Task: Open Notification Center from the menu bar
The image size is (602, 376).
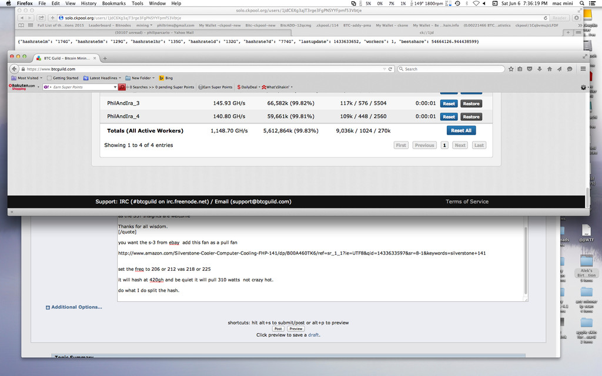Action: coord(593,4)
